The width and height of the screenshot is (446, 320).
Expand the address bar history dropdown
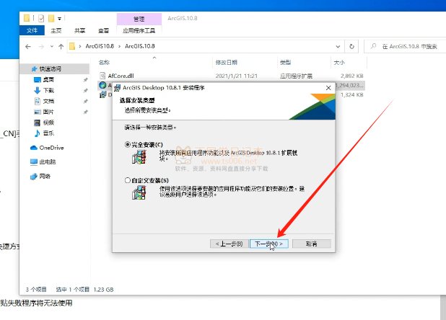point(338,46)
